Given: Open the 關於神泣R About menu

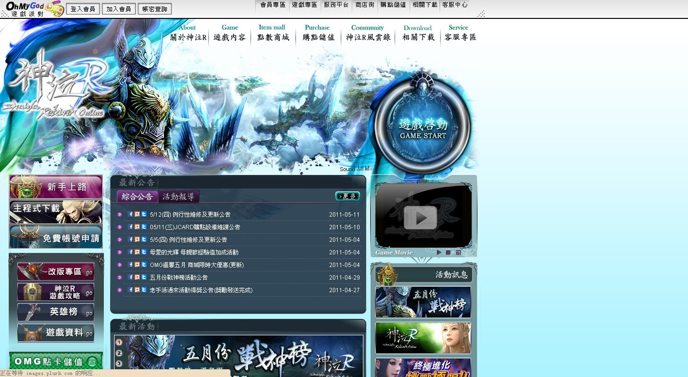Looking at the screenshot, I should coord(188,33).
